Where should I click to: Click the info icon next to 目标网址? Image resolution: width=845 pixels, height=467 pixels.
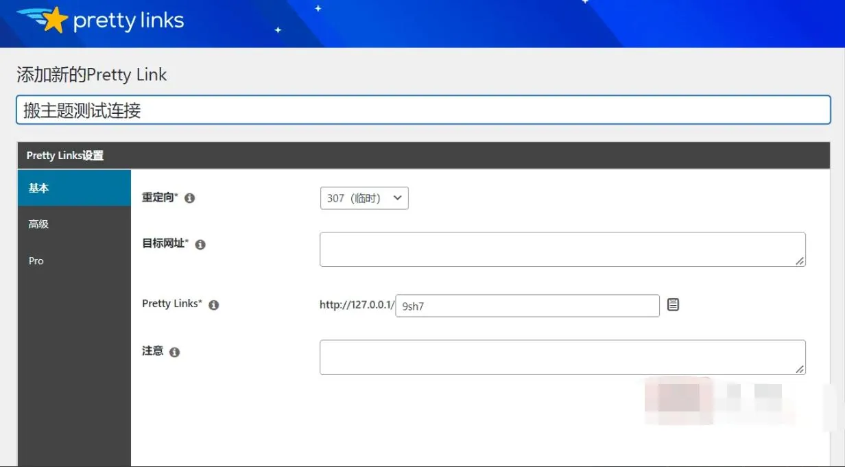pyautogui.click(x=200, y=244)
